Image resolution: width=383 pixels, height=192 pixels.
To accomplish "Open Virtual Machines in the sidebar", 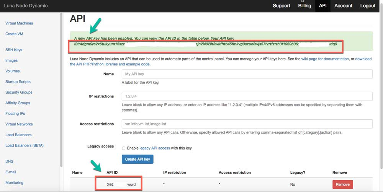I will click(x=19, y=23).
